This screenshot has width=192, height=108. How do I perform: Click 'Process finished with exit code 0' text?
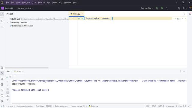coord(30,90)
